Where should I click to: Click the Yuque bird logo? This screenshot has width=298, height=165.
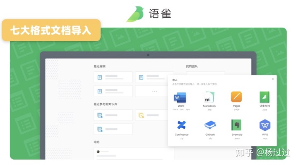point(135,14)
